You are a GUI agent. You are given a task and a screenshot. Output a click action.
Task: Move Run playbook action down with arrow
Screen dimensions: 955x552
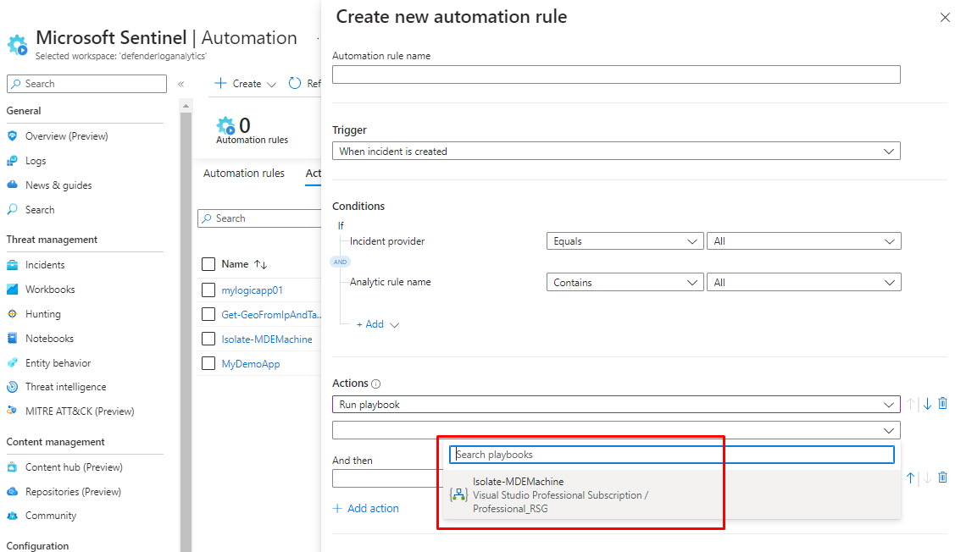pos(927,404)
